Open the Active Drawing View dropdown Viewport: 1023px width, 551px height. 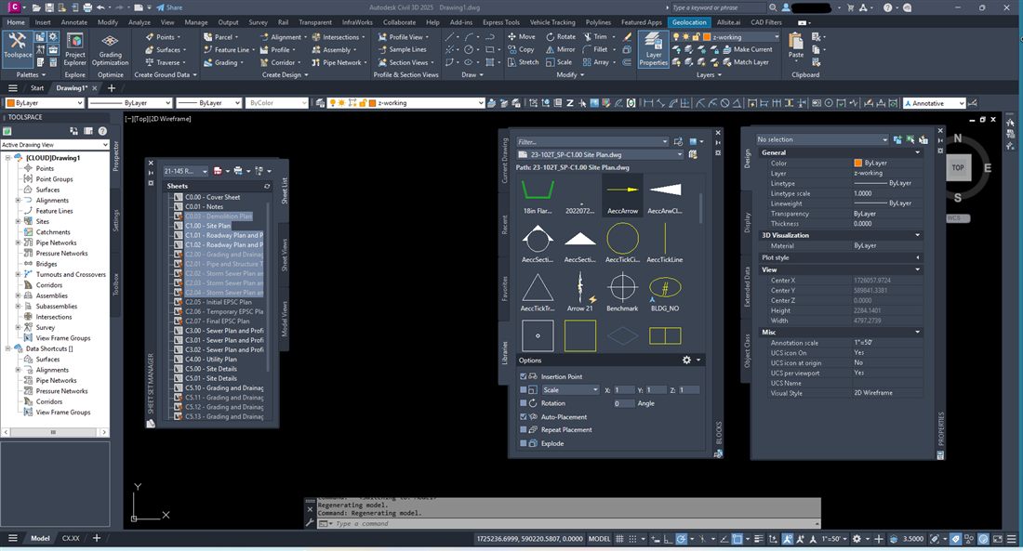tap(55, 145)
